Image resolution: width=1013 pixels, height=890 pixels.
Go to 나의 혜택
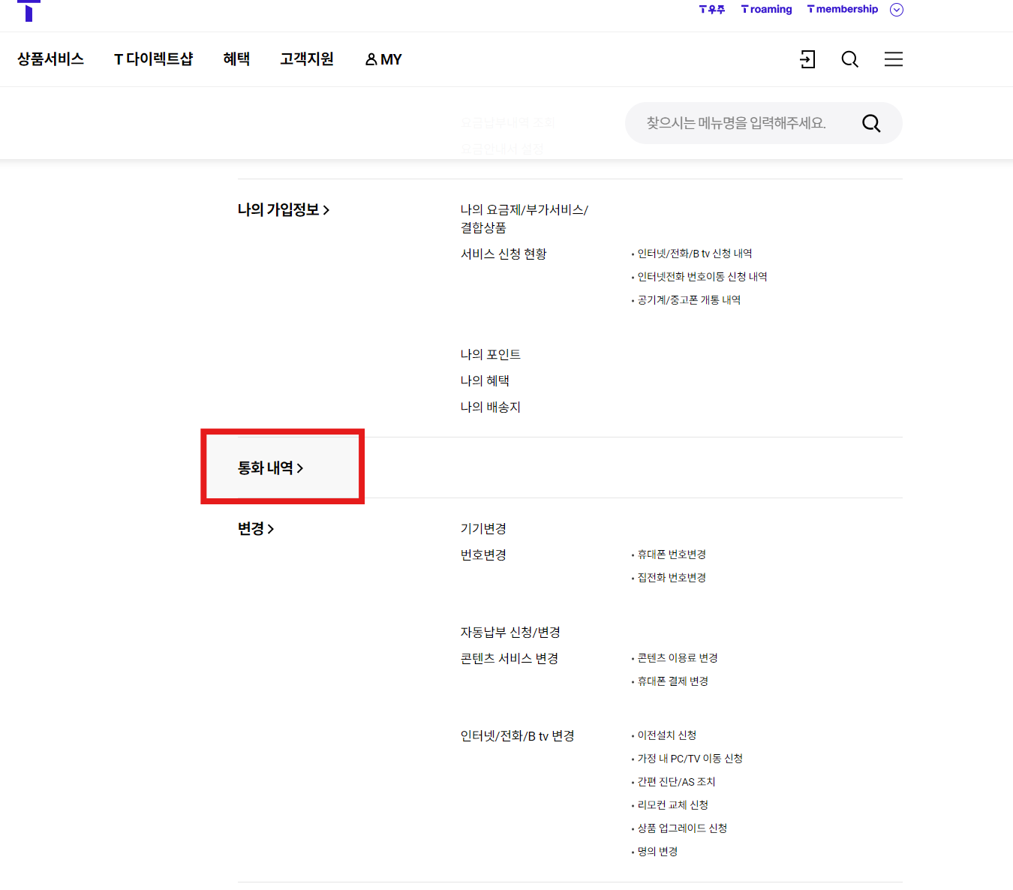485,381
